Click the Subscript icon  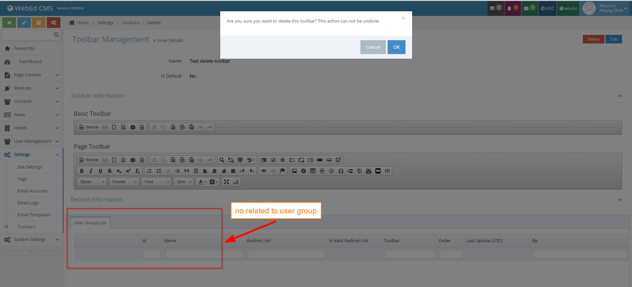pyautogui.click(x=119, y=171)
